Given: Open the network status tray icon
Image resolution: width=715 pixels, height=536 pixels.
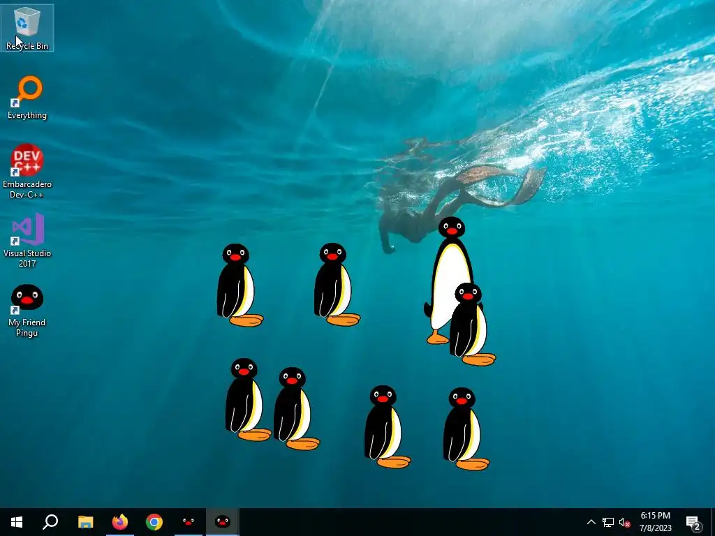Looking at the screenshot, I should pos(608,522).
